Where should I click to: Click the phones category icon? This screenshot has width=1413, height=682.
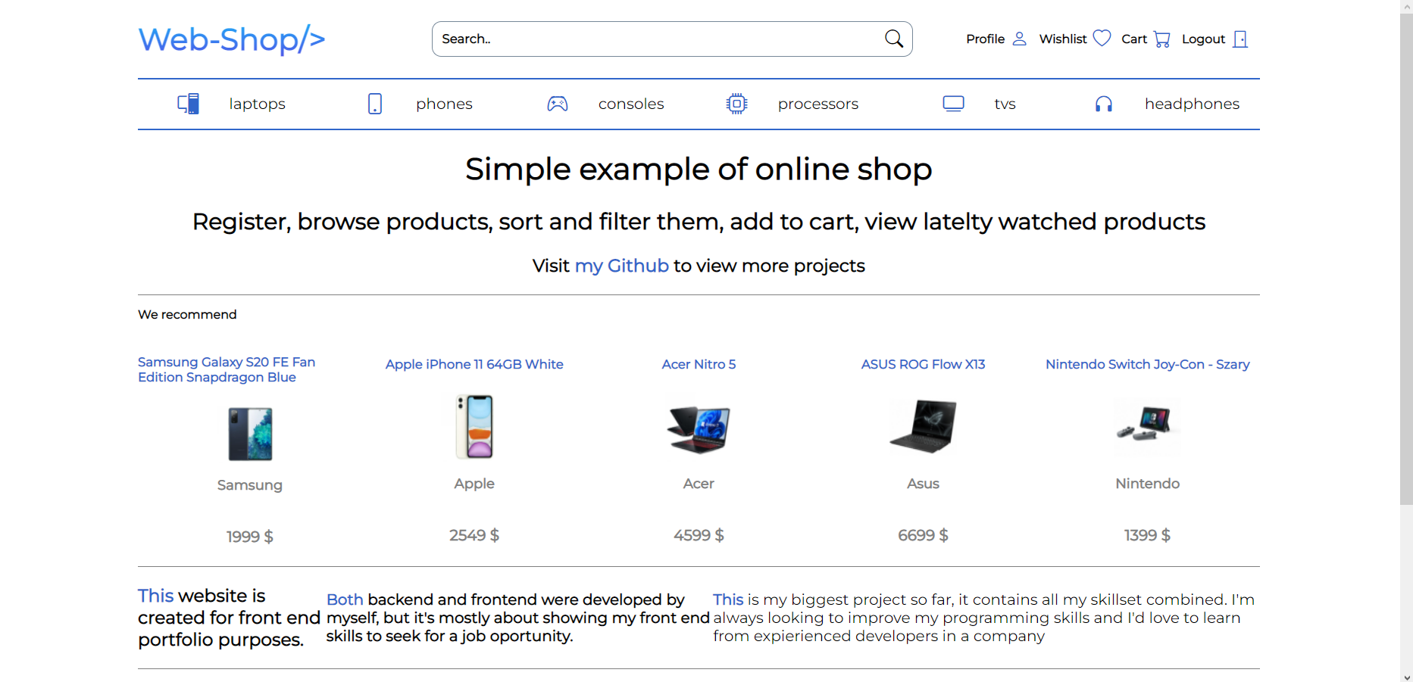pos(374,104)
